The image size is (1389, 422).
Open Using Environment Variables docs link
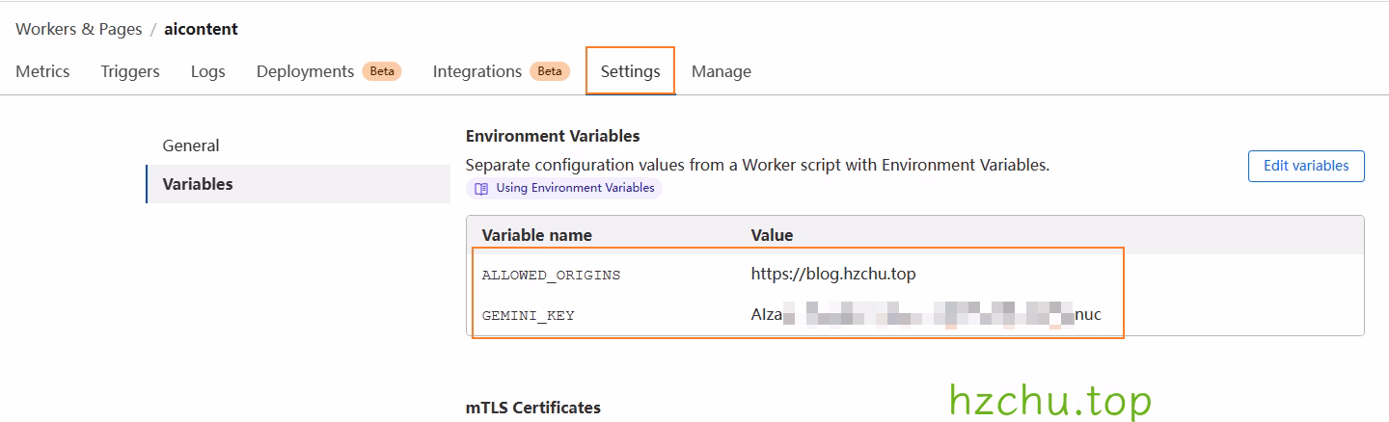point(564,188)
